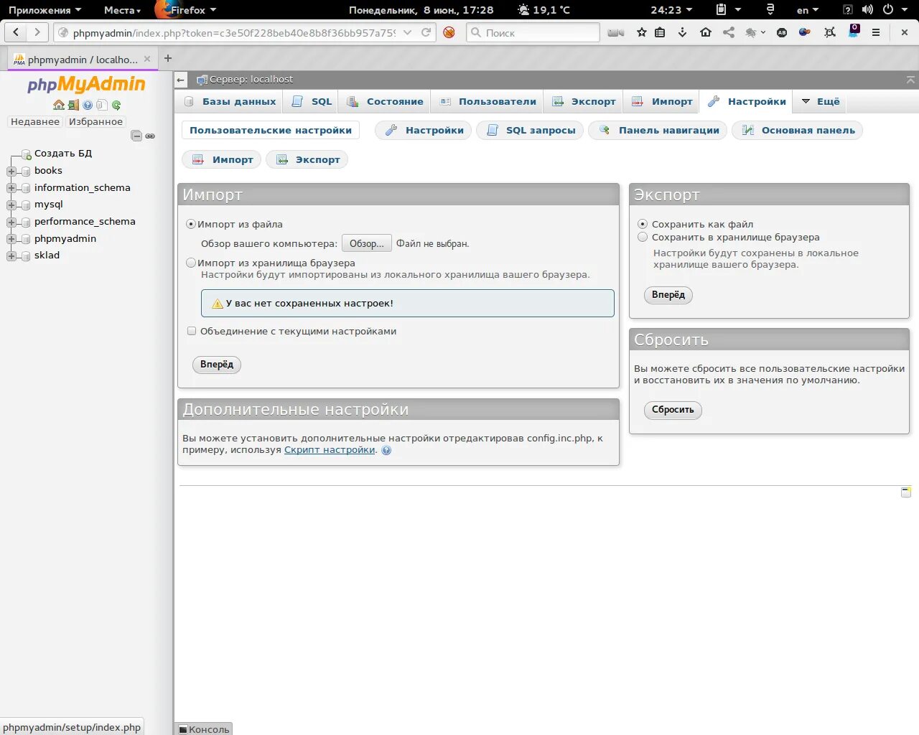This screenshot has height=735, width=919.
Task: Open the Скрипт настройки link
Action: click(330, 450)
